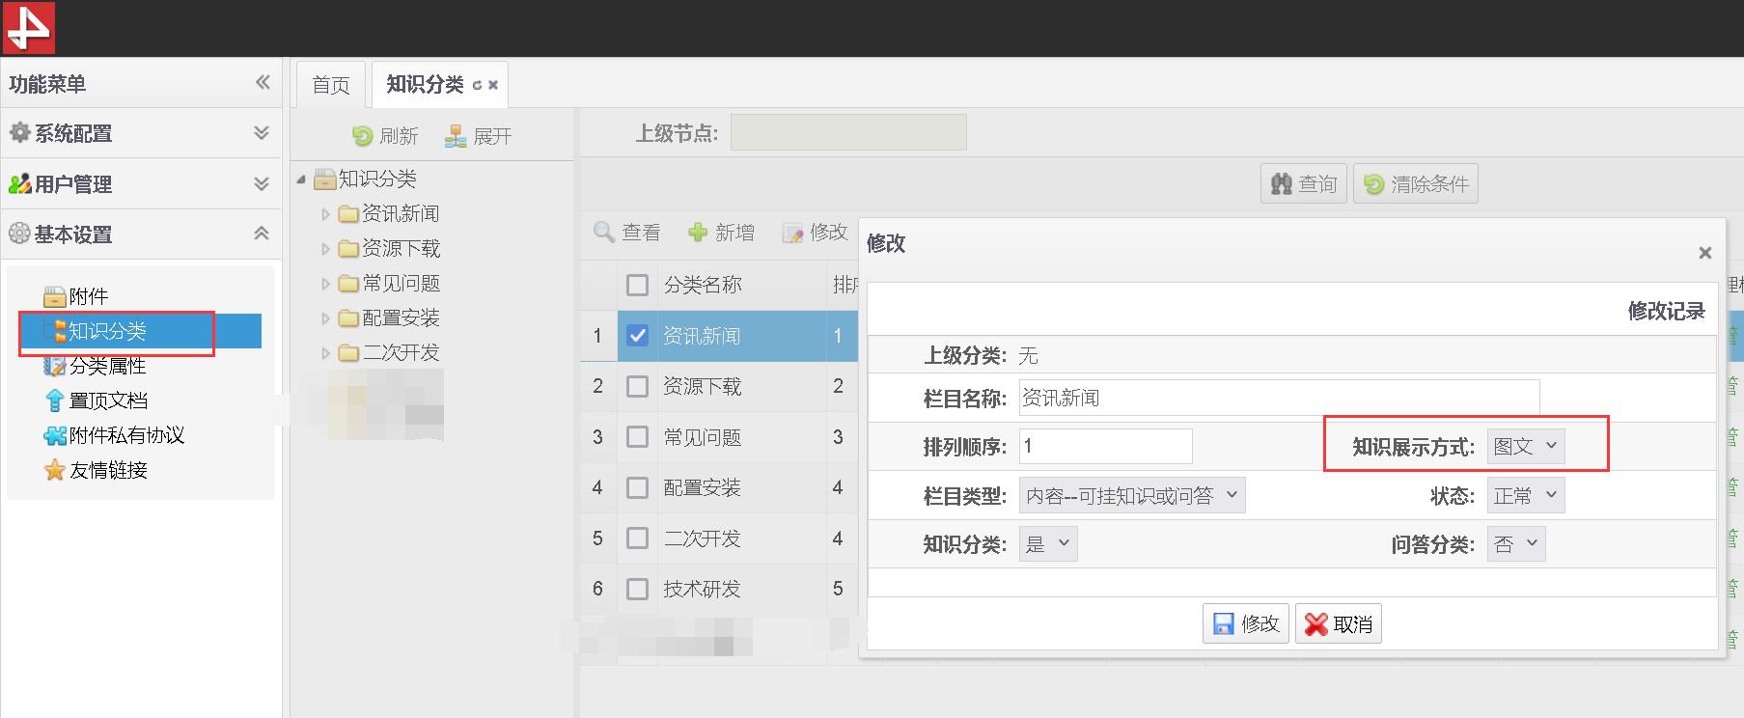Image resolution: width=1744 pixels, height=718 pixels.
Task: Click the 取消 button in dialog
Action: click(1339, 623)
